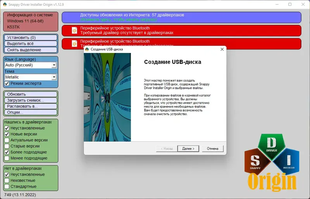Click the Выделить всё button
The width and height of the screenshot is (310, 199).
pyautogui.click(x=31, y=44)
